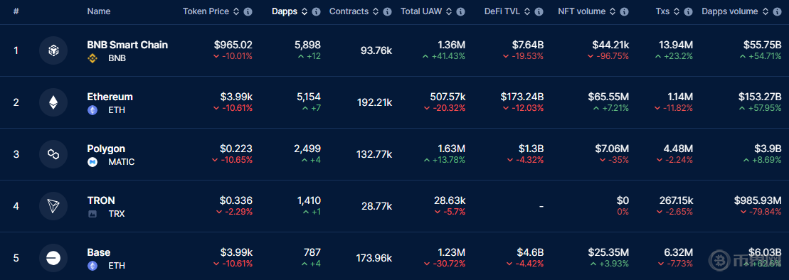The height and width of the screenshot is (280, 789).
Task: Click the ETH token icon under Base
Action: (x=92, y=265)
